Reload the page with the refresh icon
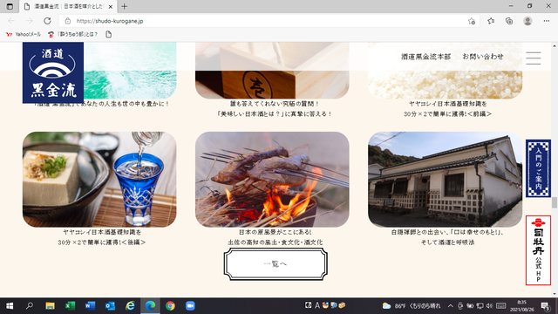 pyautogui.click(x=47, y=21)
